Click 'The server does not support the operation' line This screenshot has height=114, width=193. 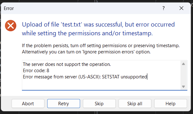(67, 64)
